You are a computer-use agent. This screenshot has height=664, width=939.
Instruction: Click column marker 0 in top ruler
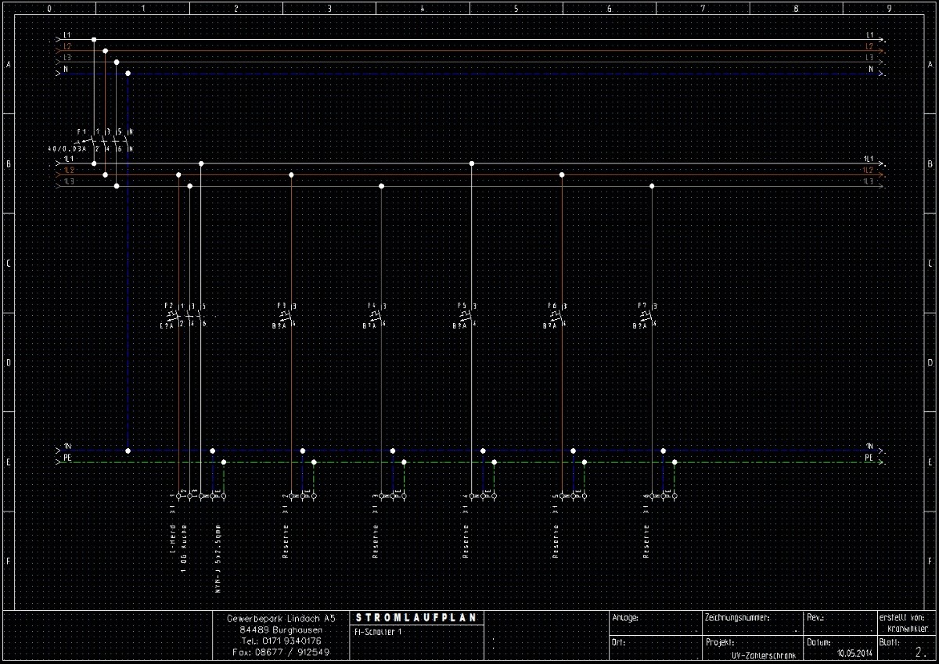point(50,8)
